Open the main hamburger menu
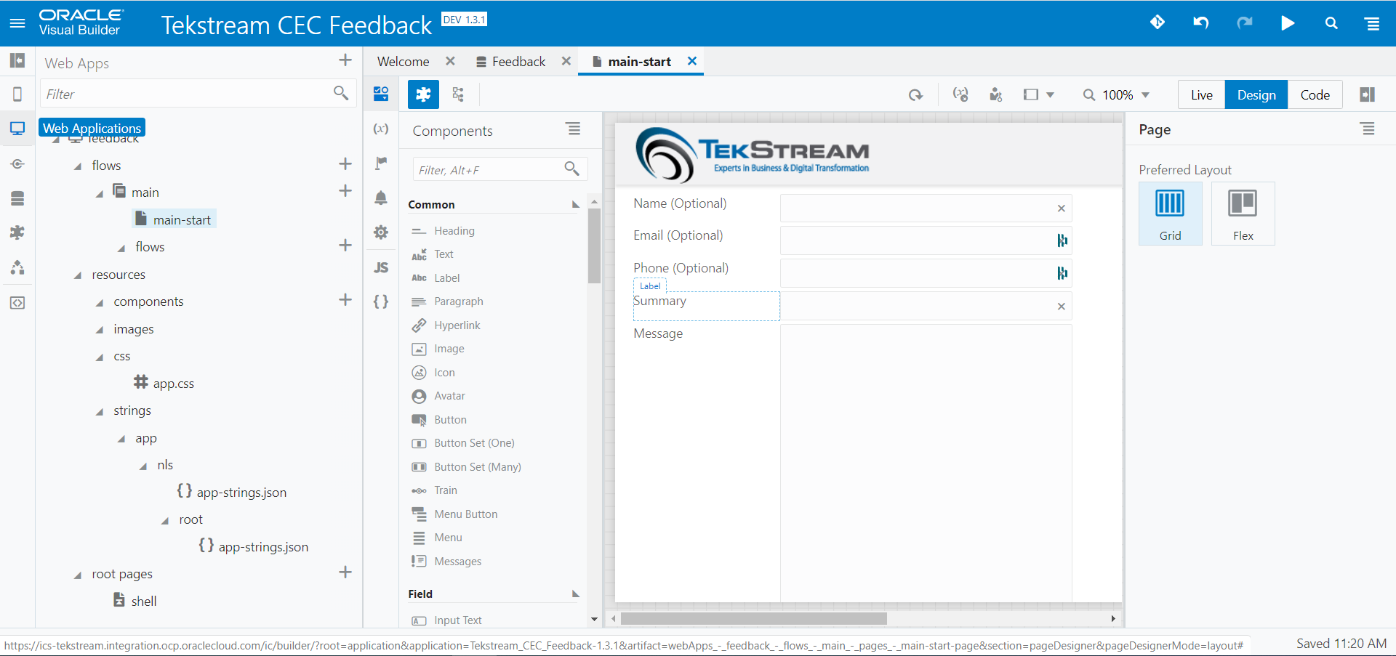This screenshot has width=1396, height=656. (17, 23)
